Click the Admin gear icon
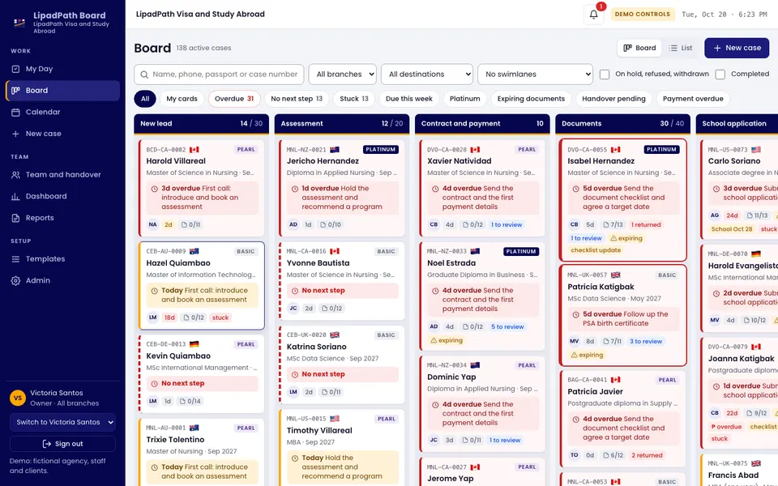This screenshot has width=778, height=486. tap(16, 281)
